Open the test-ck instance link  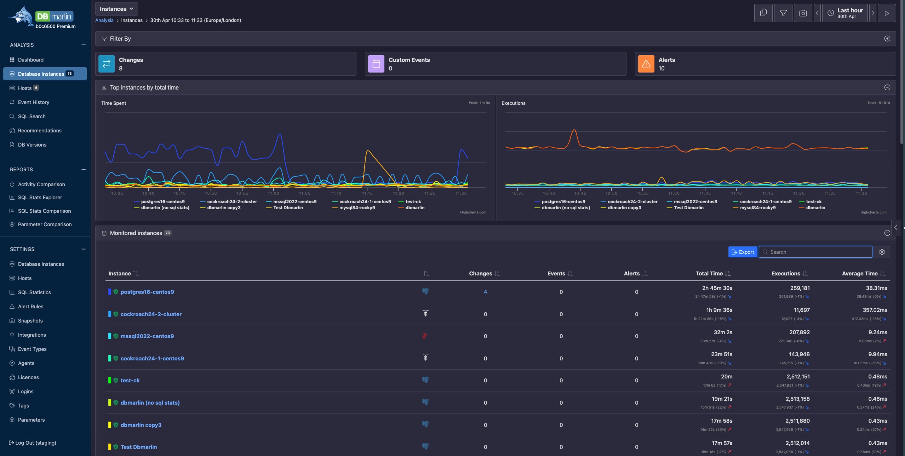[x=130, y=381]
